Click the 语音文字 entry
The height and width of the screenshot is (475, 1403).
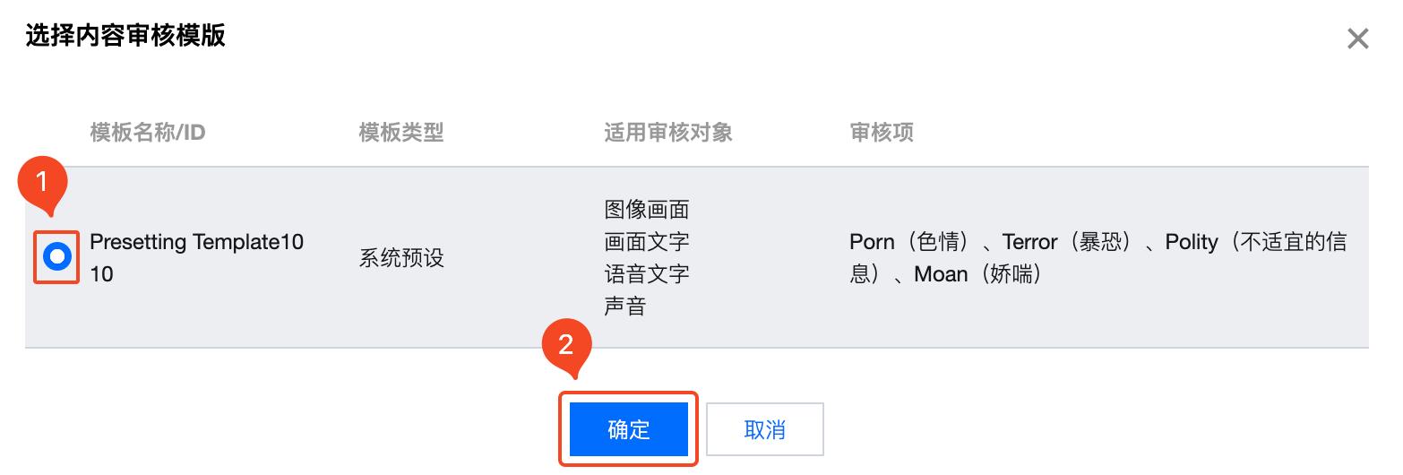[x=647, y=274]
